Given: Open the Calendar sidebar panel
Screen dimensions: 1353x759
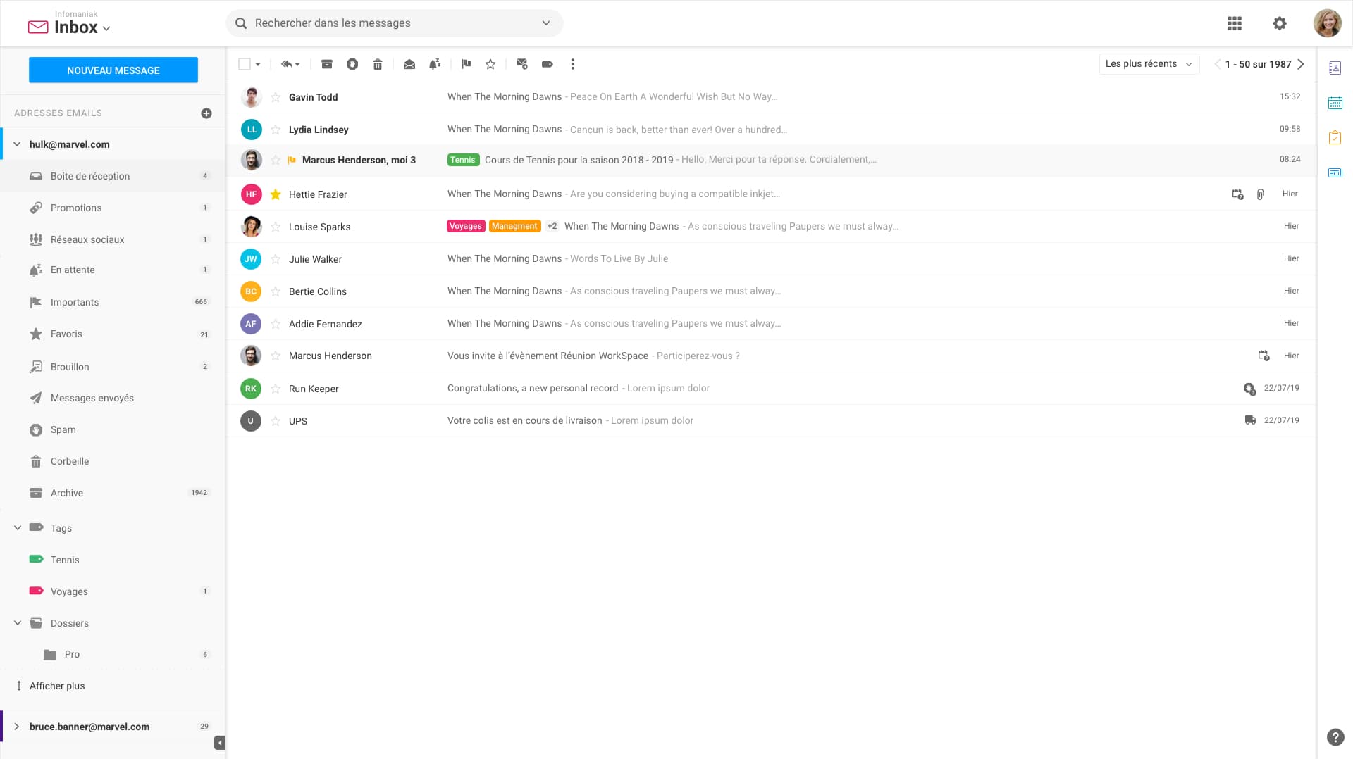Looking at the screenshot, I should [1335, 103].
